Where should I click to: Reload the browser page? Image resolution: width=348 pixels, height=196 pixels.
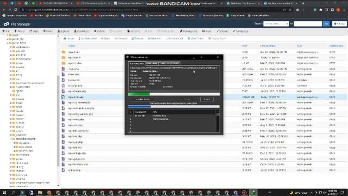point(16,10)
